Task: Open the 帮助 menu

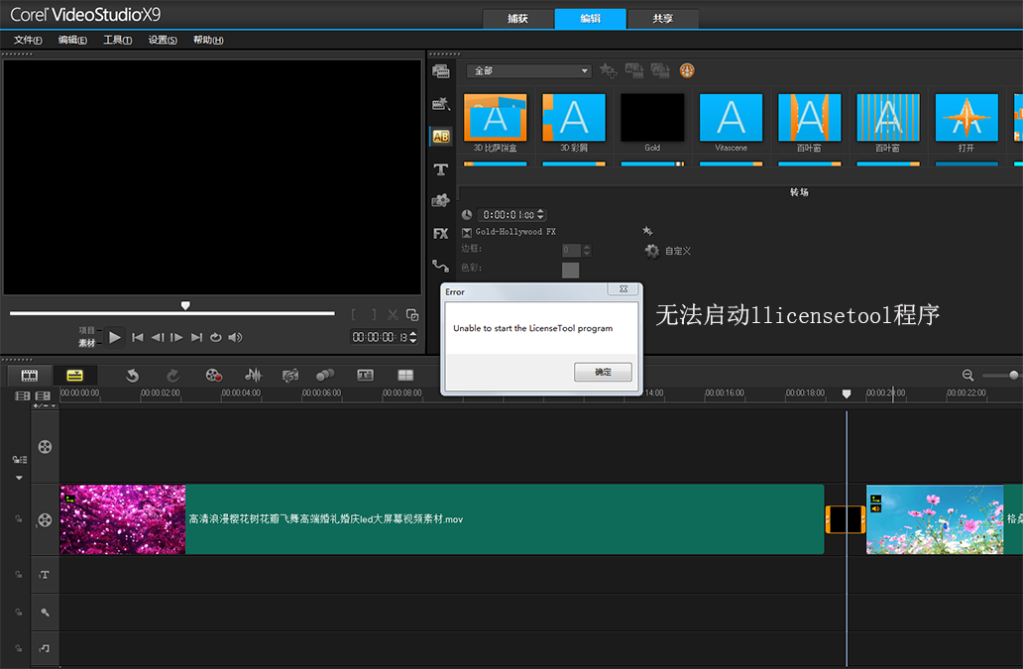Action: point(208,40)
